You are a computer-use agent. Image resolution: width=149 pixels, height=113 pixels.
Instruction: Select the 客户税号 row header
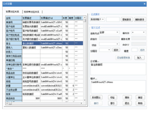point(14,31)
